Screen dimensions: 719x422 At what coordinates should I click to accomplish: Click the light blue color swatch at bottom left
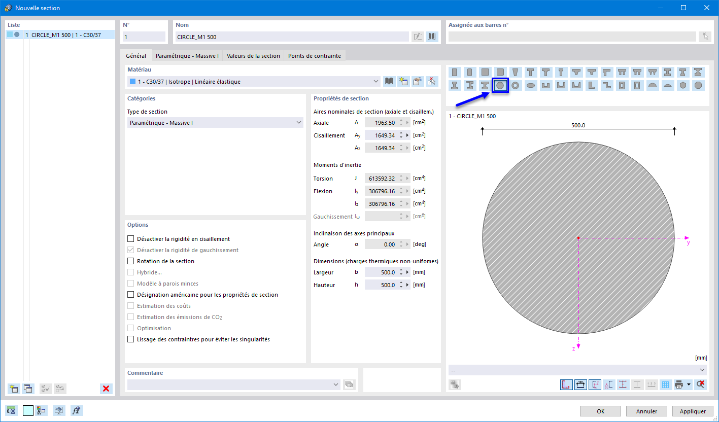pos(28,410)
